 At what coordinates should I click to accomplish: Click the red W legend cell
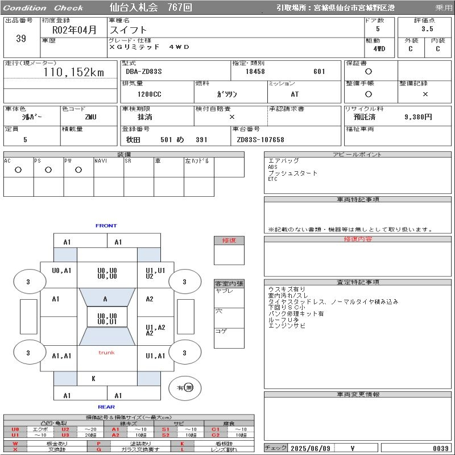(x=15, y=444)
